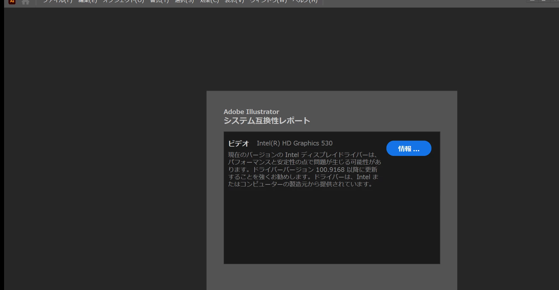
Task: Open the 効果(C) menu
Action: click(209, 1)
